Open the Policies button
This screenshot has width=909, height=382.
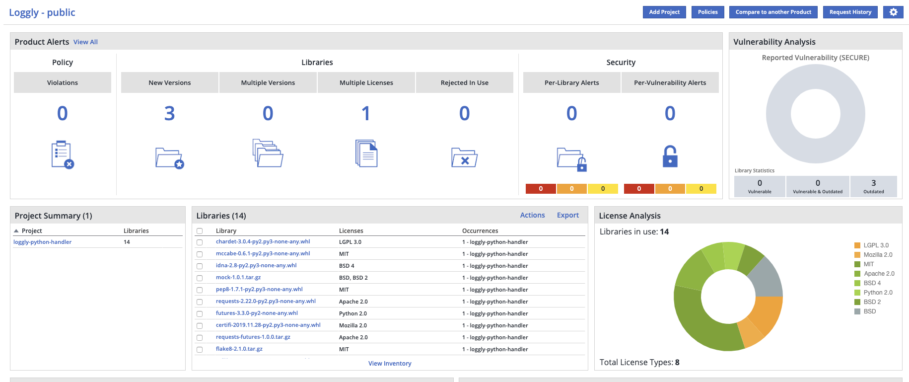click(708, 12)
